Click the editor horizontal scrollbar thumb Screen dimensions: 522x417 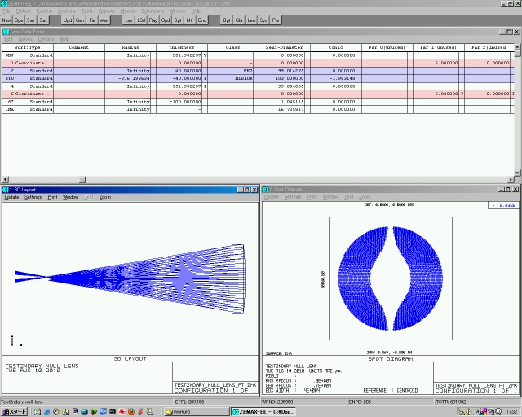pyautogui.click(x=82, y=179)
